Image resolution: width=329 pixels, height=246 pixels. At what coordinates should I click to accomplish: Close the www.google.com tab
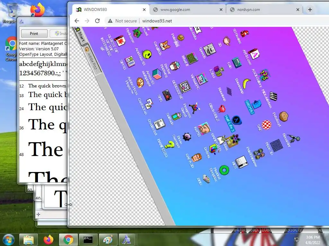pyautogui.click(x=221, y=10)
